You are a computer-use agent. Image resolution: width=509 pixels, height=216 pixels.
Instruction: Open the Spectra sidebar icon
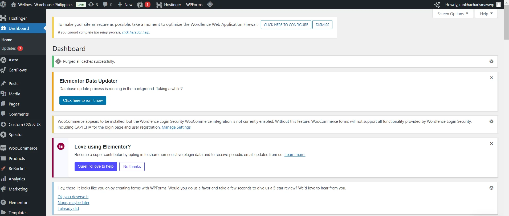(3, 134)
